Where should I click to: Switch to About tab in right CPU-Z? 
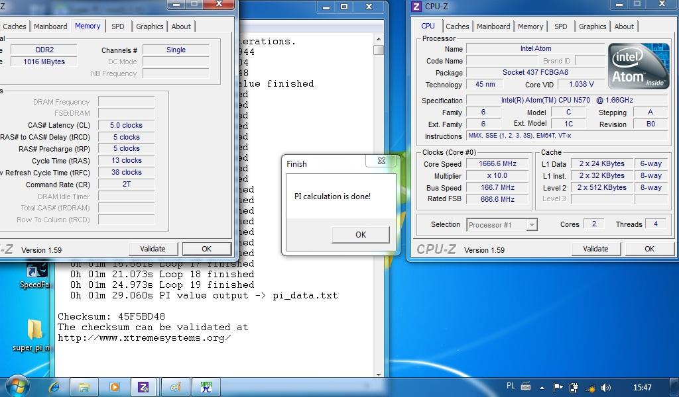pyautogui.click(x=624, y=26)
